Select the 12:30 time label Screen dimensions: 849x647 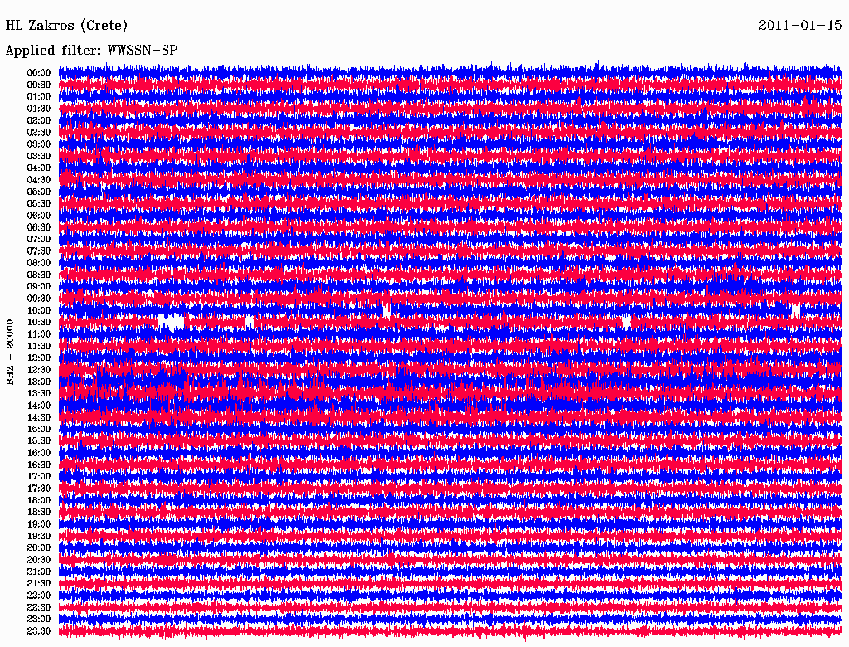tap(39, 370)
